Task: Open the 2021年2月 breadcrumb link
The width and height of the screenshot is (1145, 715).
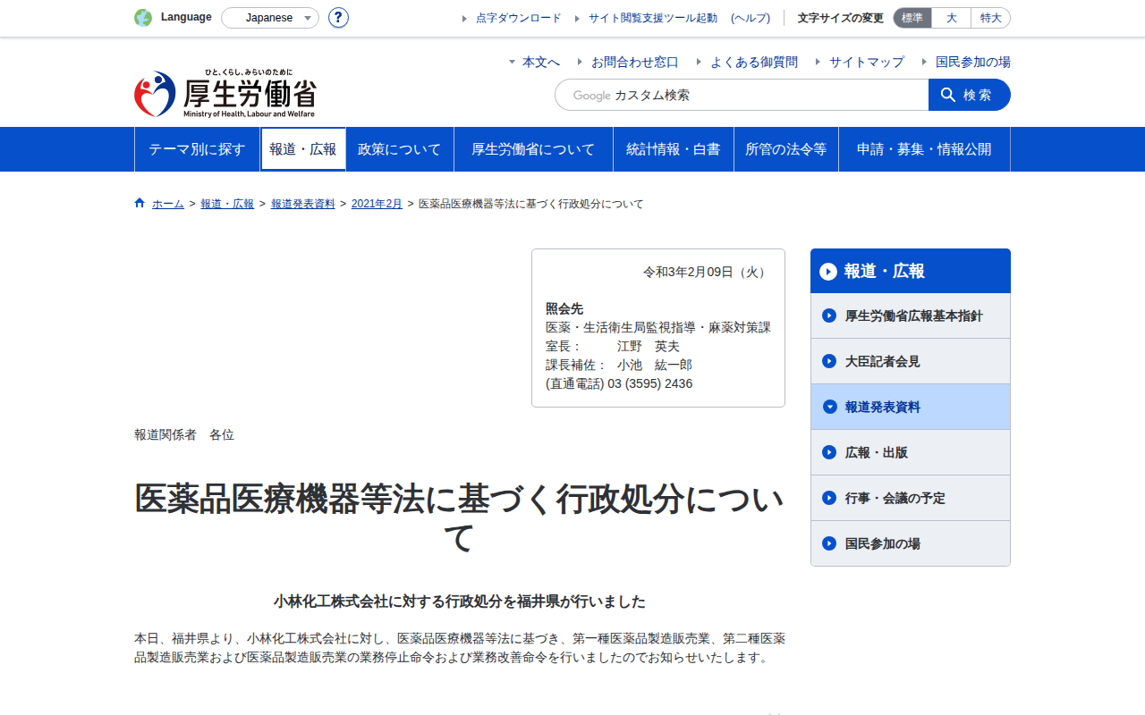Action: 377,204
